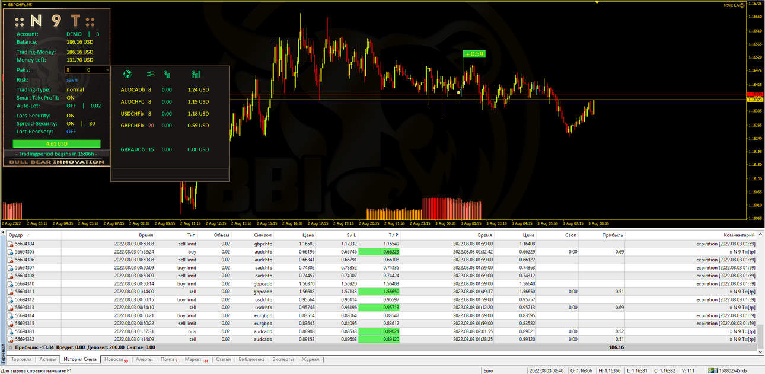Click the +0.59 profit label on chart
Image resolution: width=765 pixels, height=374 pixels.
coord(474,54)
